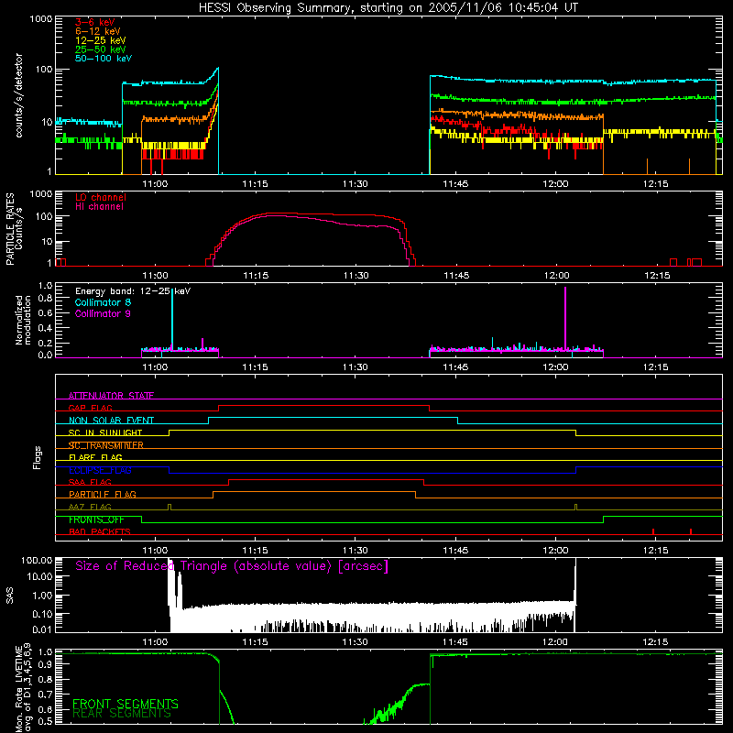
Task: Click the BAD_PACKETS flag label
Action: (x=100, y=531)
